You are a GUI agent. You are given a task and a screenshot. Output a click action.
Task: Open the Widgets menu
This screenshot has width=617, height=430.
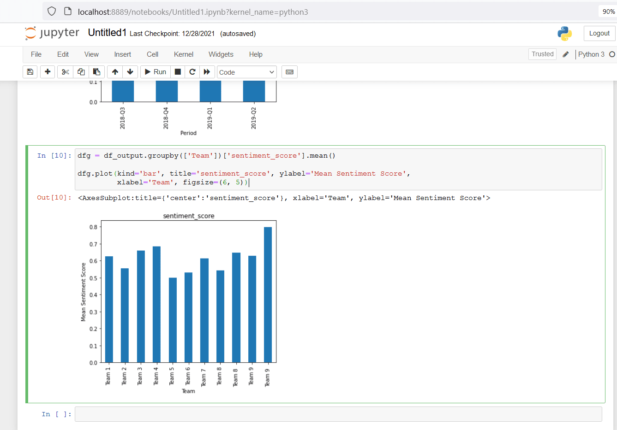[221, 54]
